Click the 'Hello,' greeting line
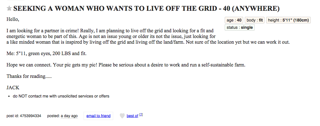This screenshot has height=126, width=320. click(x=13, y=20)
